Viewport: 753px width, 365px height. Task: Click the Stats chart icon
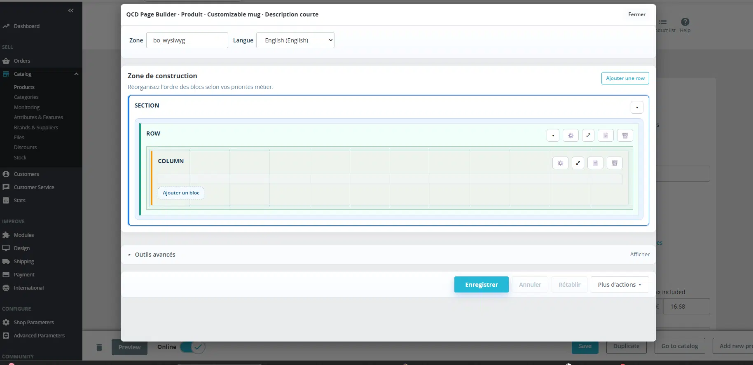(6, 201)
